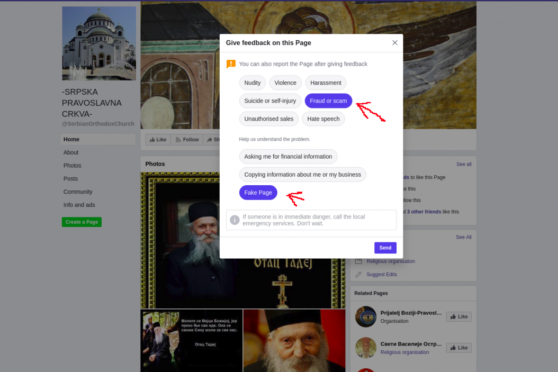Open the Religious organisation category link
The width and height of the screenshot is (558, 372).
click(x=391, y=261)
